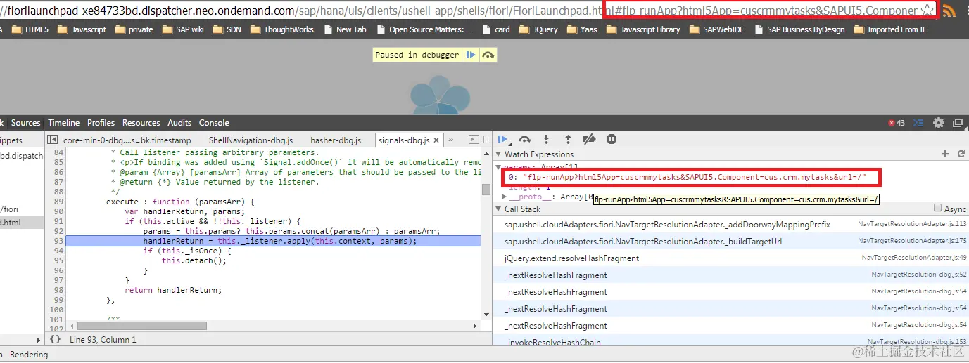Select _addDoorwayMappingPrefix call stack frame
This screenshot has height=363, width=969.
tap(667, 224)
